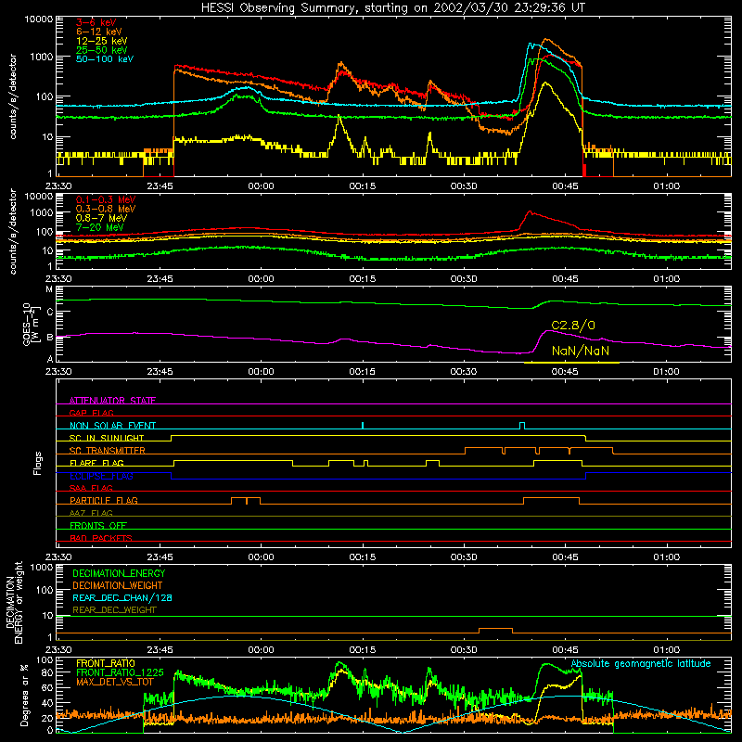Click the 7-20 MeV legend label
The image size is (742, 742).
[100, 227]
